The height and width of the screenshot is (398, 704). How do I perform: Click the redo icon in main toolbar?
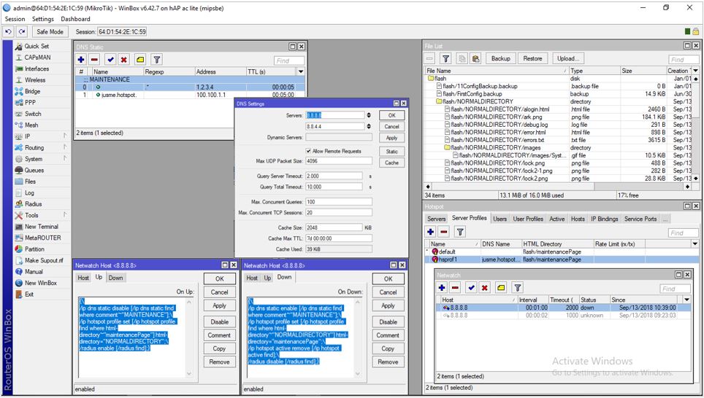coord(22,32)
